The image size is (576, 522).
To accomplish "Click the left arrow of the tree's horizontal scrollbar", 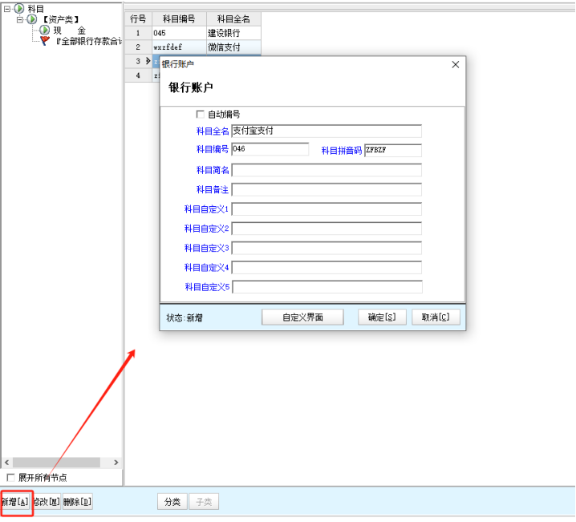I will coord(6,462).
